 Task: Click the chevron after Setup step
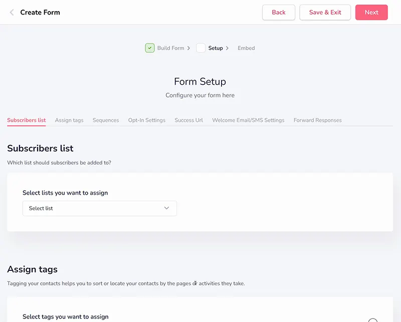point(227,48)
